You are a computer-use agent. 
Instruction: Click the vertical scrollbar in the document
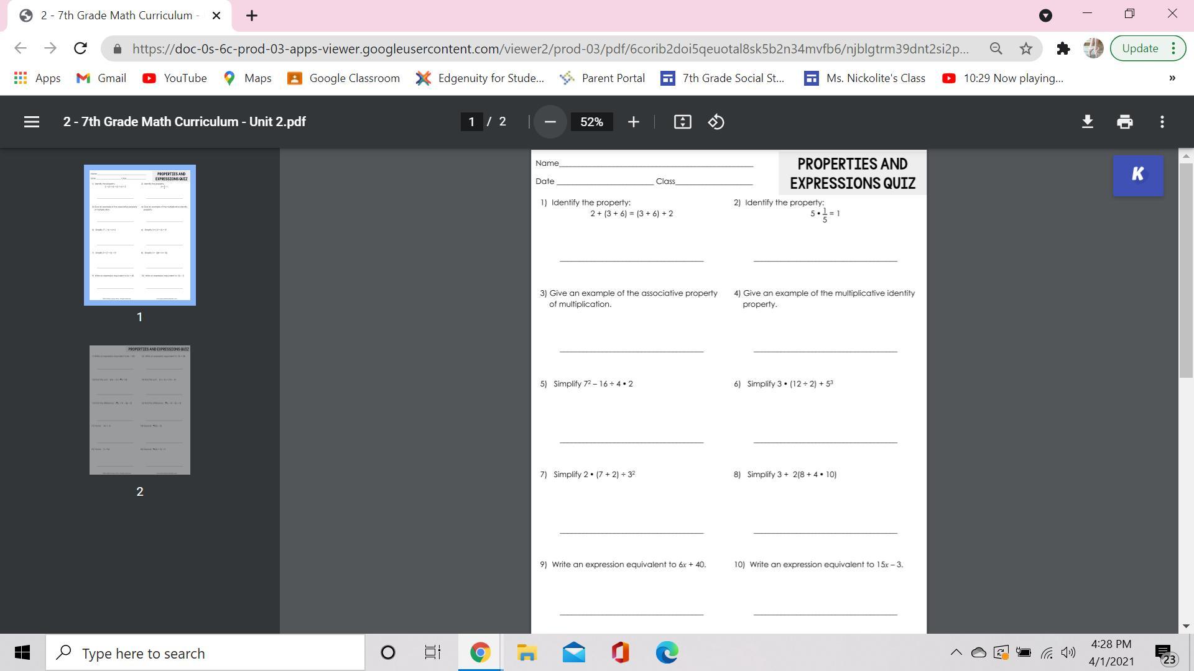pyautogui.click(x=1185, y=267)
